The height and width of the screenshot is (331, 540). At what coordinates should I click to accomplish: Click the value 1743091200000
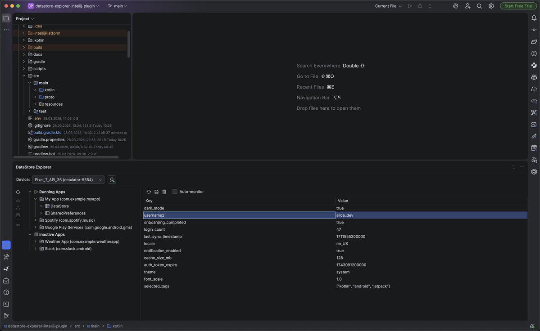pyautogui.click(x=351, y=265)
